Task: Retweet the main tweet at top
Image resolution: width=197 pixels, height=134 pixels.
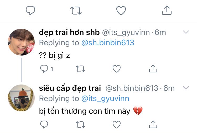Action: tap(76, 11)
